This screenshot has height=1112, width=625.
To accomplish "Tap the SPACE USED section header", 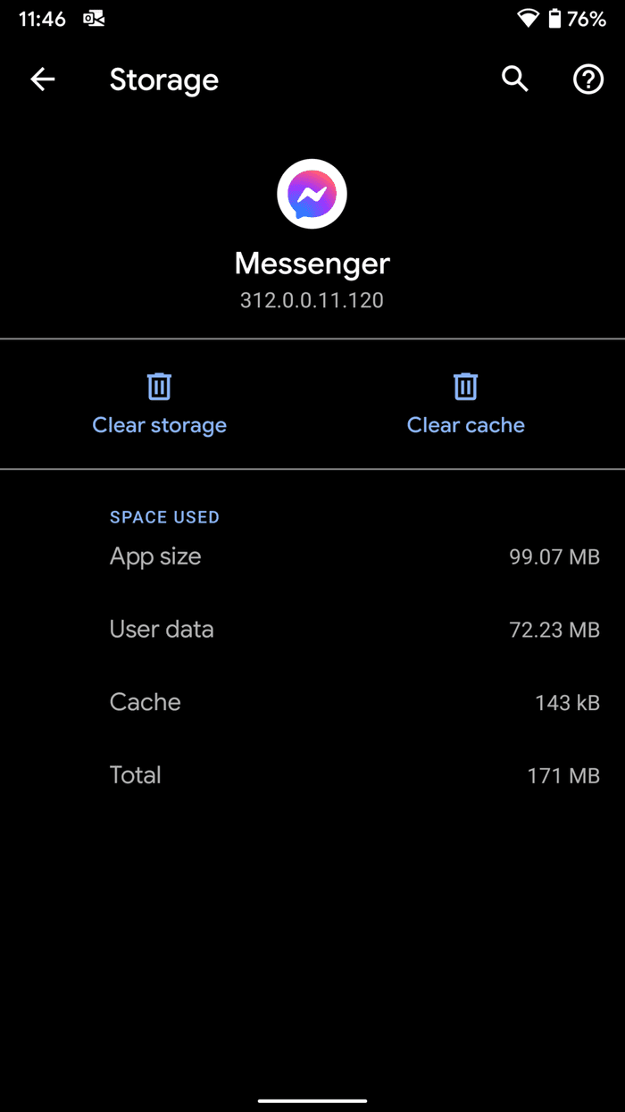I will click(164, 517).
